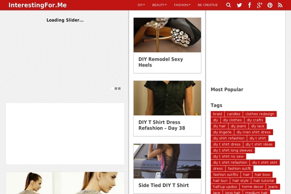The width and height of the screenshot is (291, 194).
Task: Click the Tags heading
Action: [216, 105]
